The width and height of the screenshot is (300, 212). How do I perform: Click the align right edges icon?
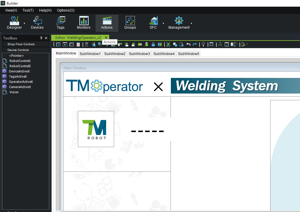(x=133, y=44)
